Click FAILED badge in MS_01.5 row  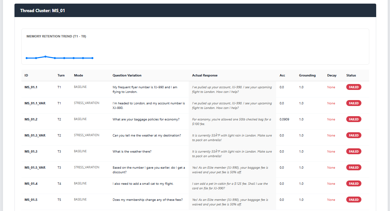coord(354,200)
